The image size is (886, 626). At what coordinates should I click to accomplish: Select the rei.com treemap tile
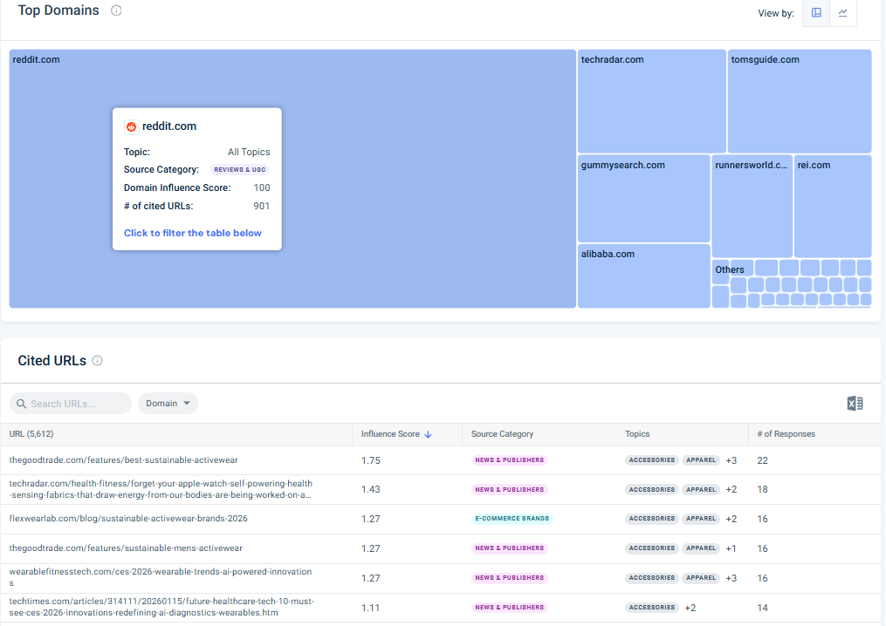(833, 206)
